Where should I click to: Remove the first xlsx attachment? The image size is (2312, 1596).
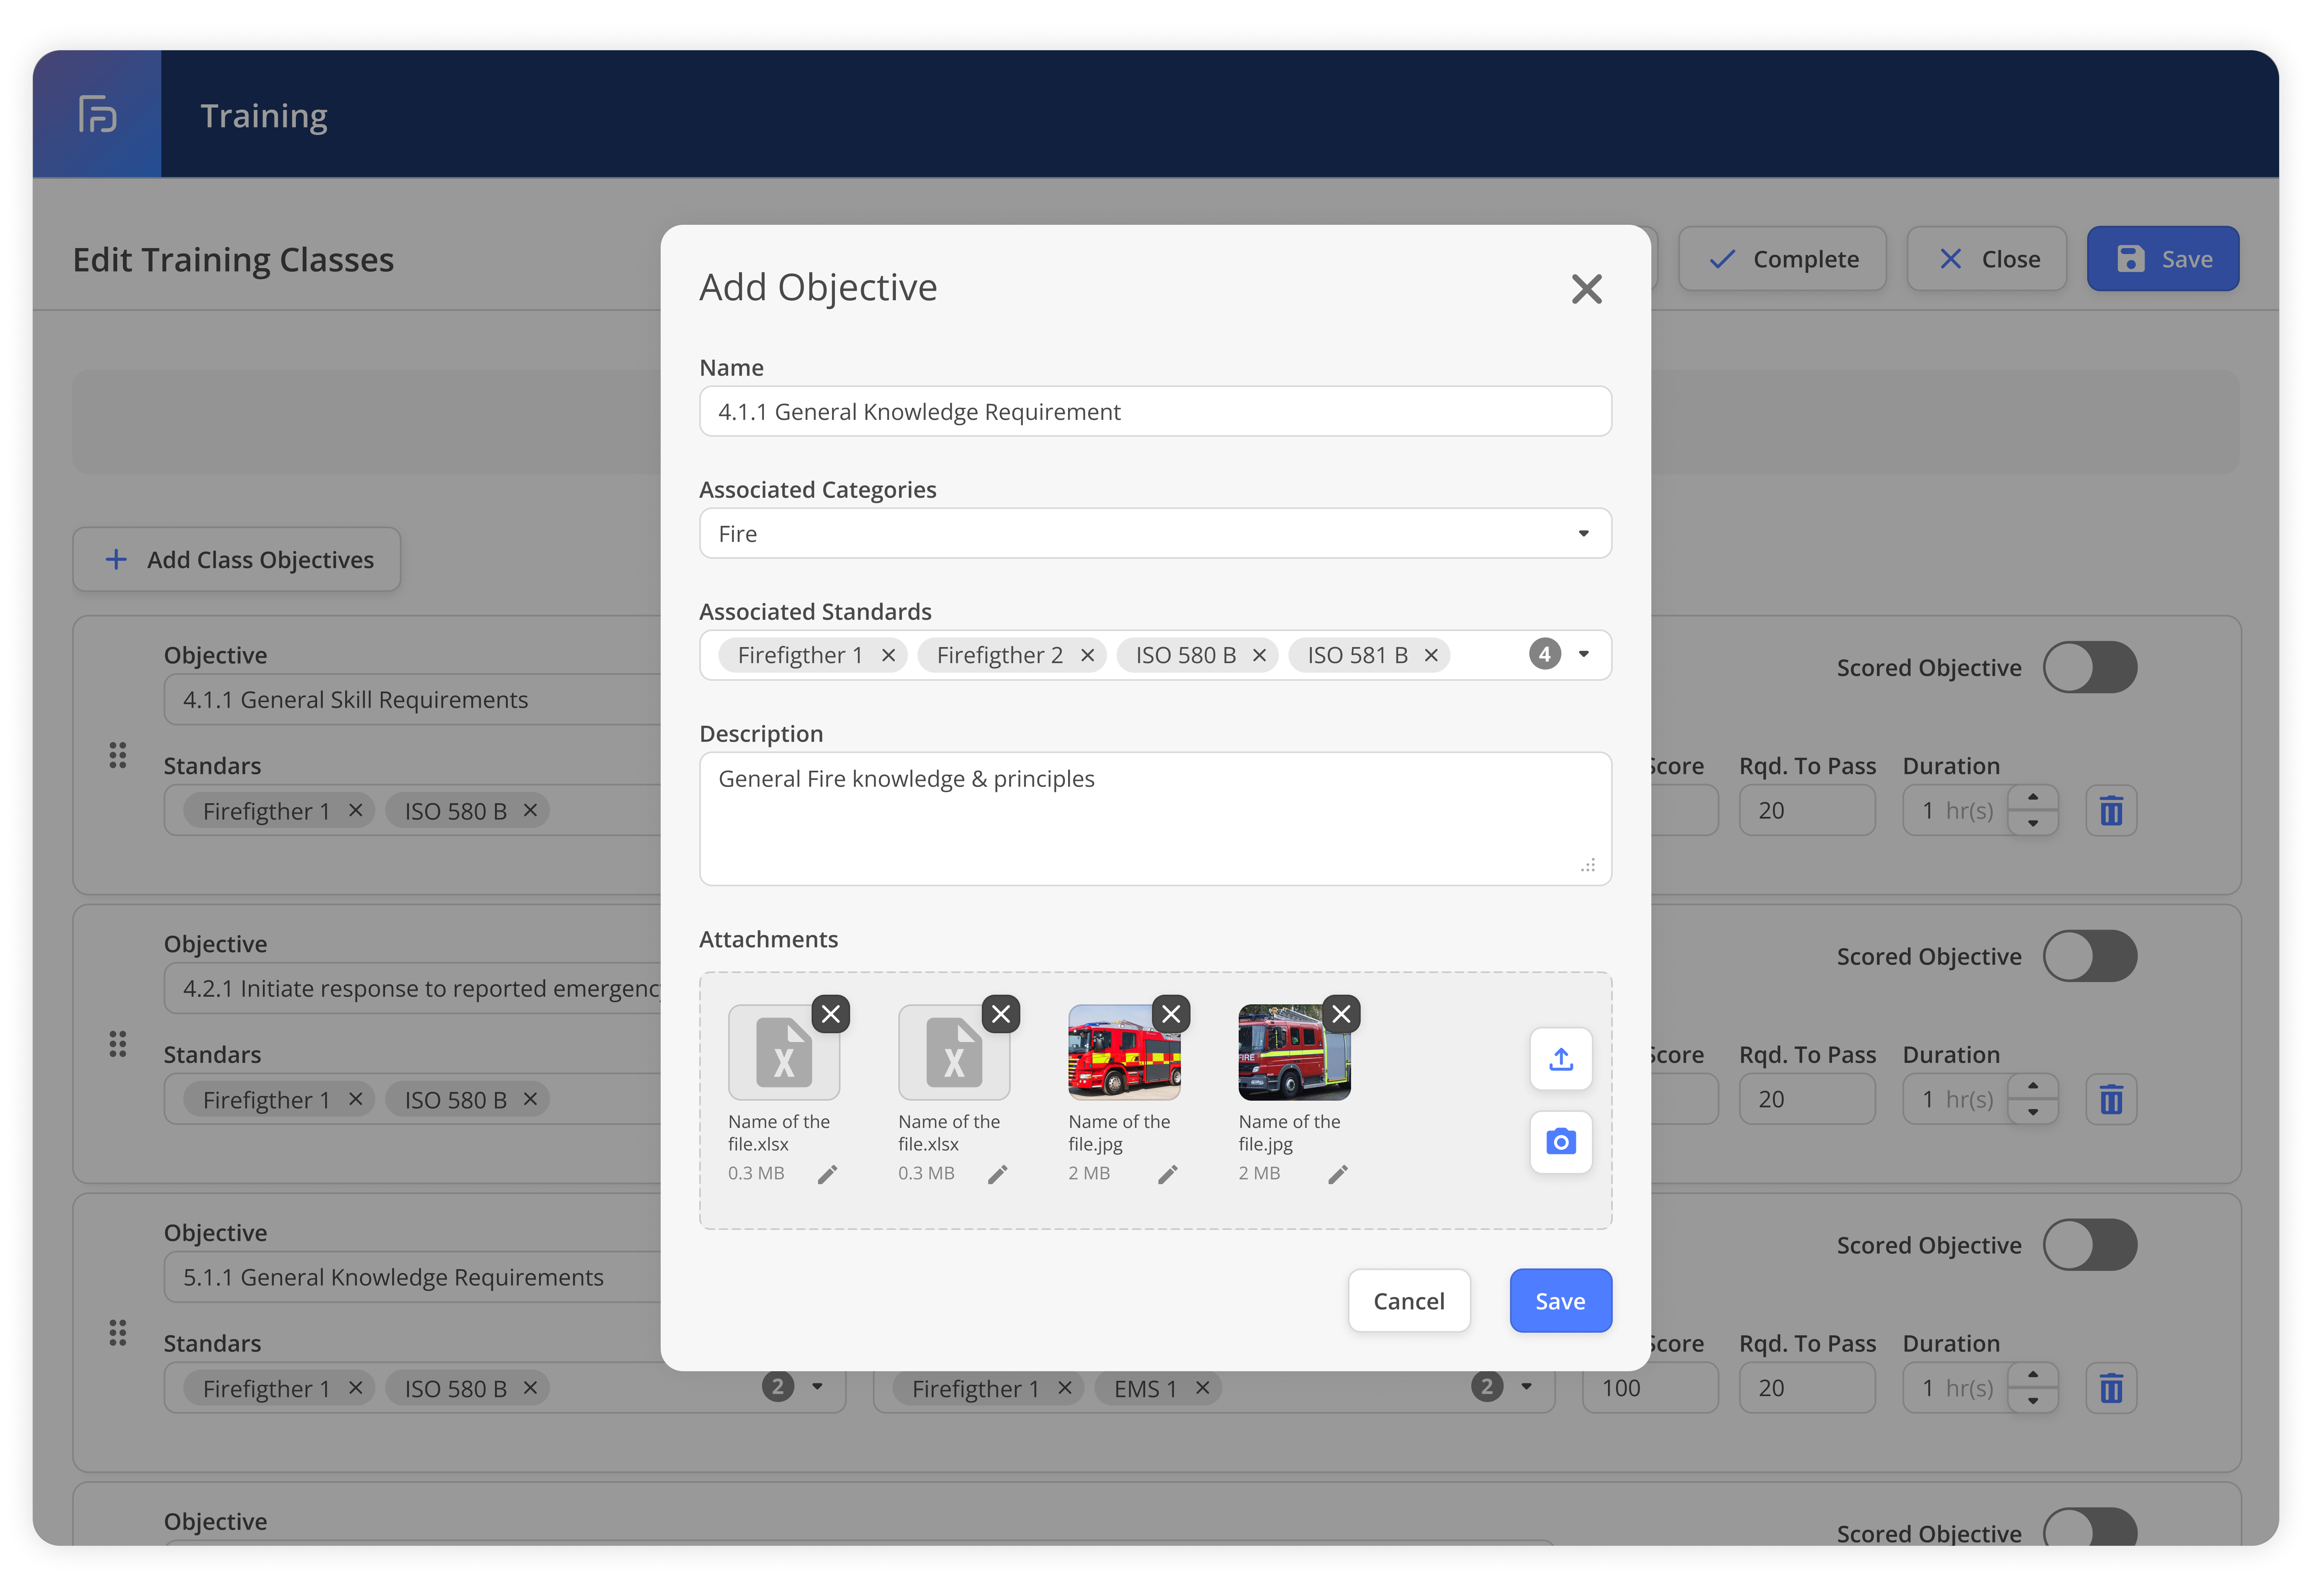pos(830,1014)
